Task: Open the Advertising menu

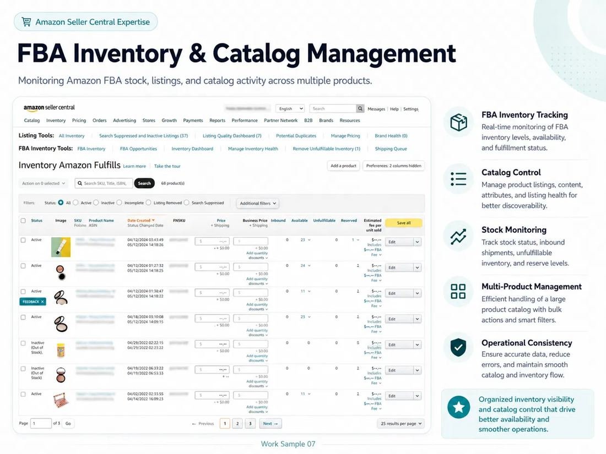Action: click(x=125, y=121)
